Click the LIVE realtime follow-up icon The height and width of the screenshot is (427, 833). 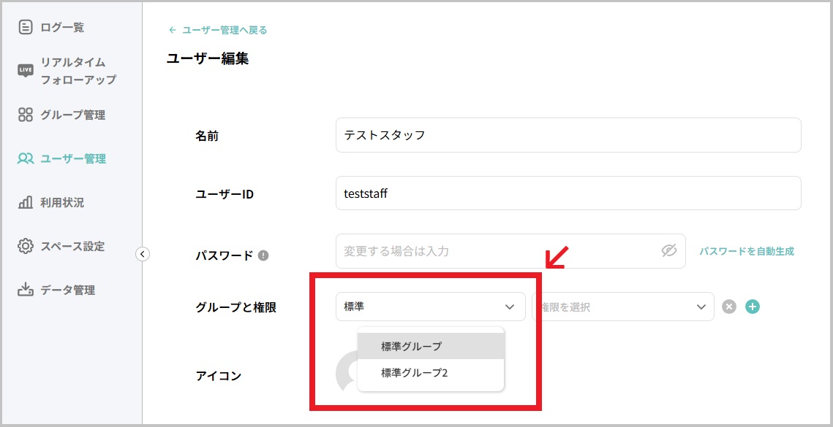pyautogui.click(x=26, y=71)
